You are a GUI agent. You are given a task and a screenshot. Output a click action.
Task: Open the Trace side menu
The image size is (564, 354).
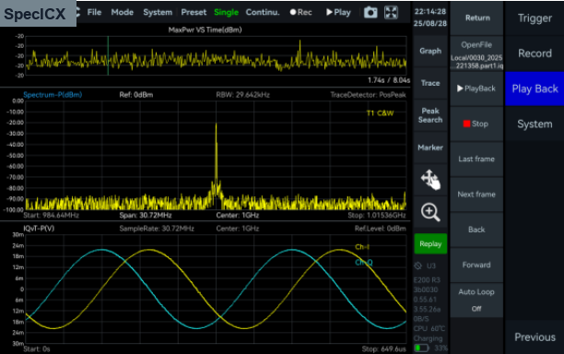(430, 83)
